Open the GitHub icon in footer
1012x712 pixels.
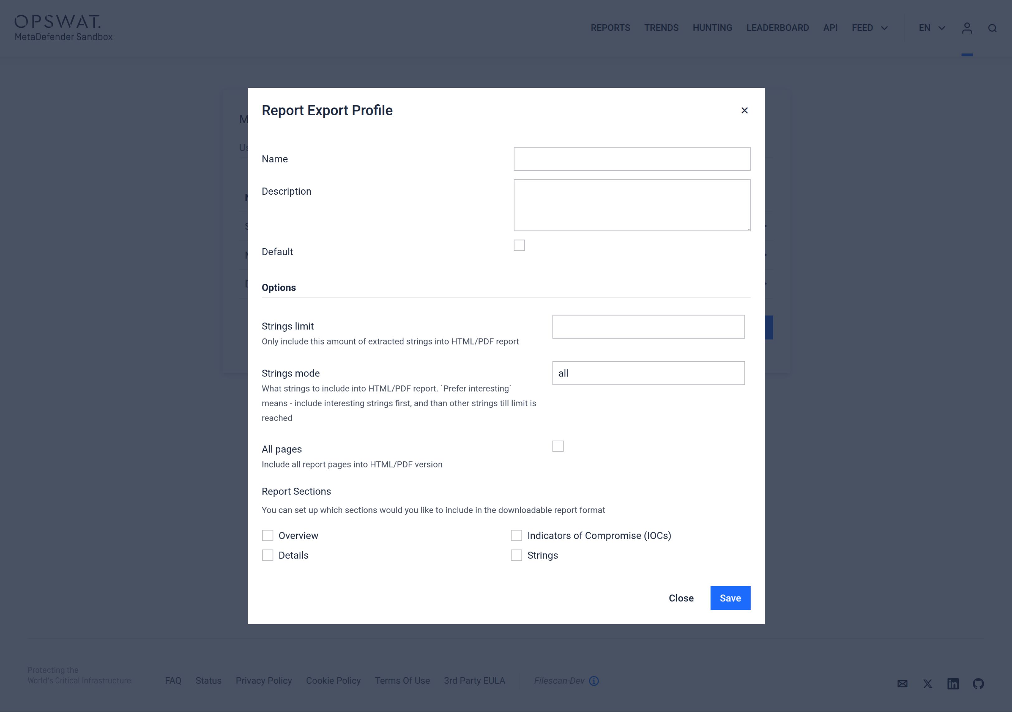tap(978, 683)
